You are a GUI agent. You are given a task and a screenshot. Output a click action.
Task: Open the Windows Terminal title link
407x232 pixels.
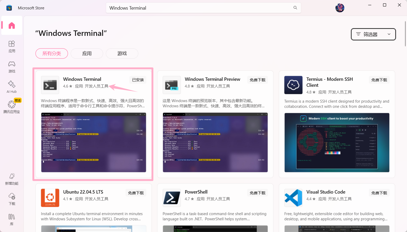click(x=82, y=79)
